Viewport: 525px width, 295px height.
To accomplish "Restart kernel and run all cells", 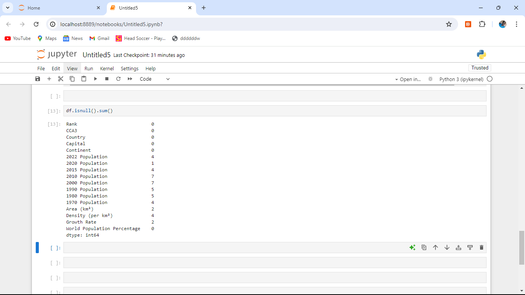I will tap(130, 79).
